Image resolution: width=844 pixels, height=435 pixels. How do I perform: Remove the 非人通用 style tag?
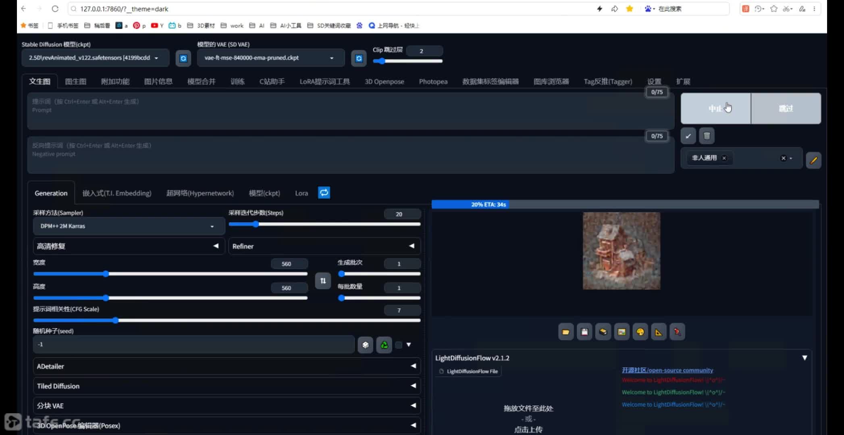tap(724, 158)
